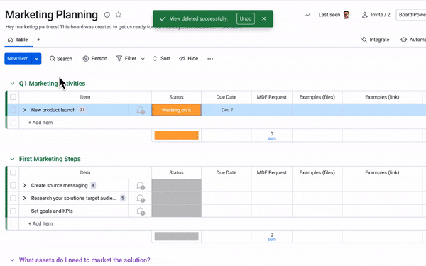Click Q1 group Status column header
This screenshot has width=426, height=266.
pos(176,97)
